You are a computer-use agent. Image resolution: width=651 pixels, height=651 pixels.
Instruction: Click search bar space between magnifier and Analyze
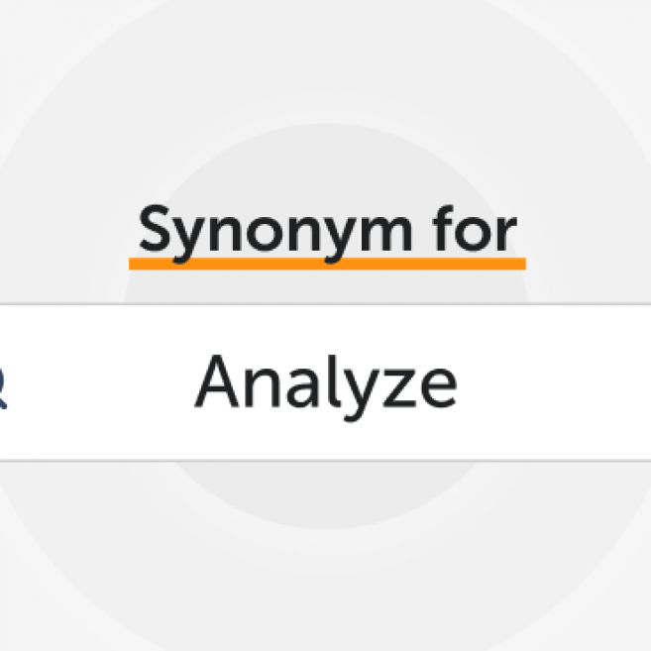coord(99,382)
